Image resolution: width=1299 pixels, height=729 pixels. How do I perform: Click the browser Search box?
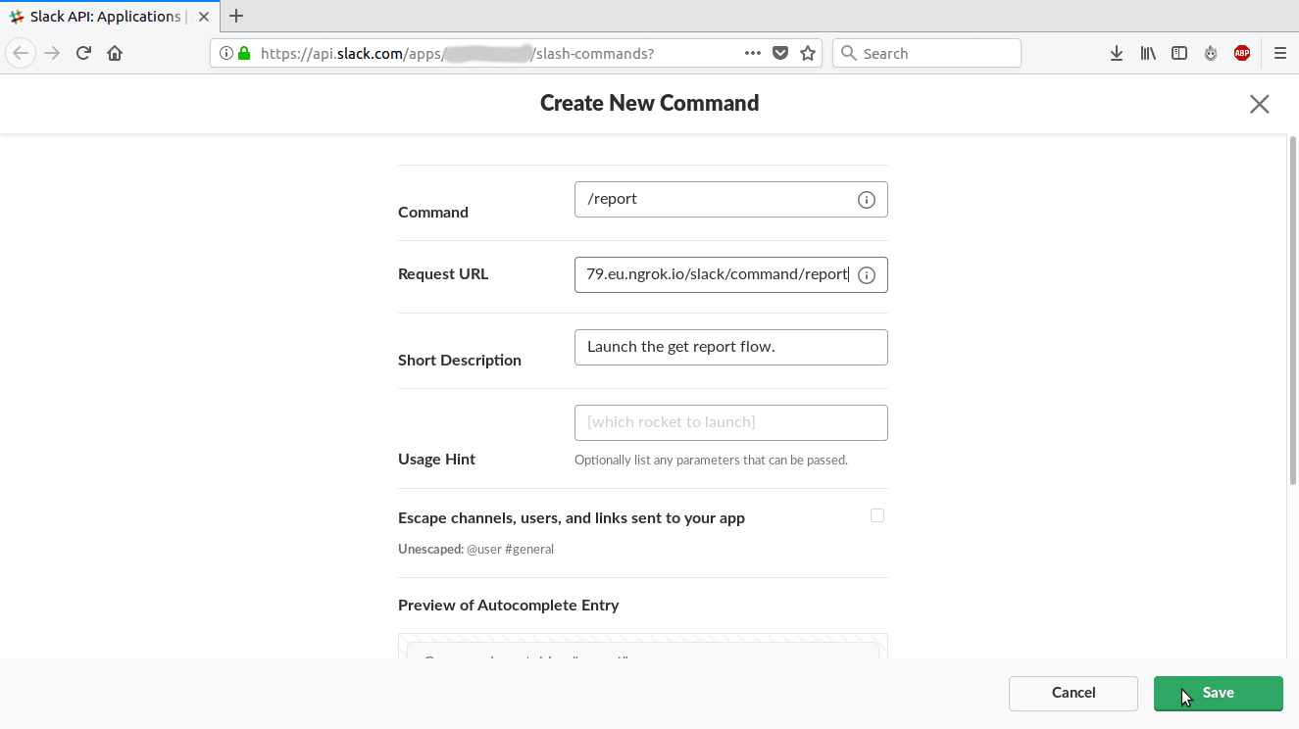pyautogui.click(x=926, y=53)
